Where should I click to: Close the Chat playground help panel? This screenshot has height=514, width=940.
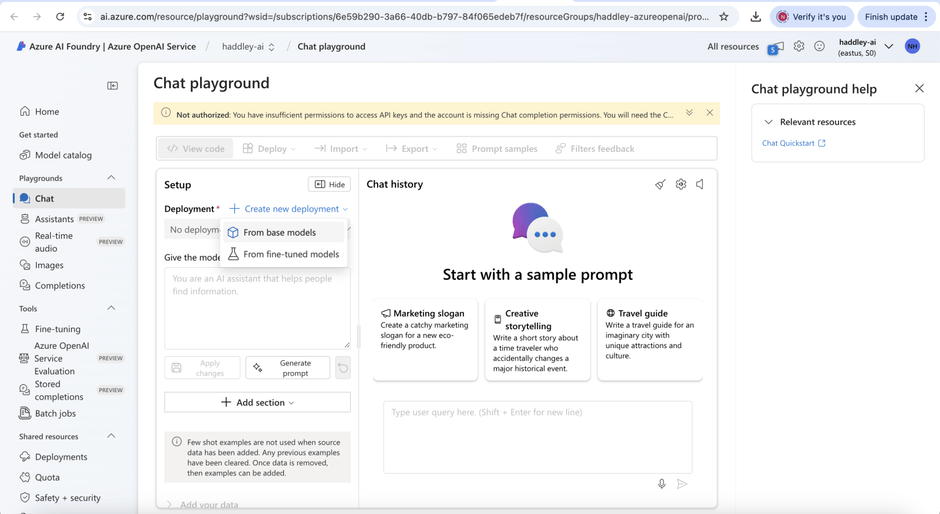(919, 88)
